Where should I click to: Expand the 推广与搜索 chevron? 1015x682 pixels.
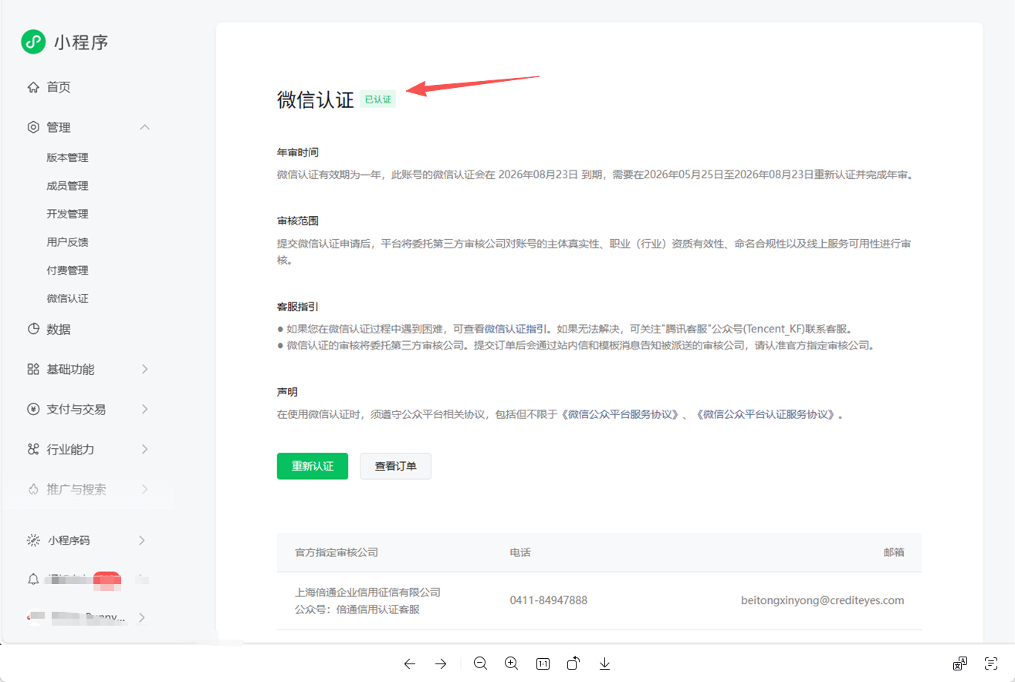144,489
